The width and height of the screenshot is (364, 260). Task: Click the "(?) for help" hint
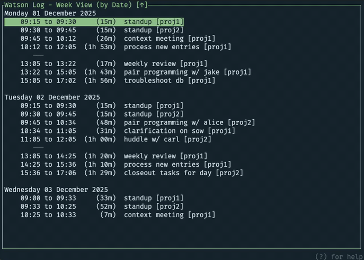tap(338, 256)
